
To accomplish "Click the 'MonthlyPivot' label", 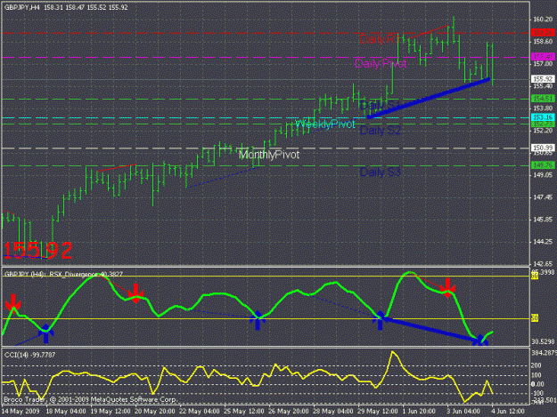I will [x=269, y=155].
